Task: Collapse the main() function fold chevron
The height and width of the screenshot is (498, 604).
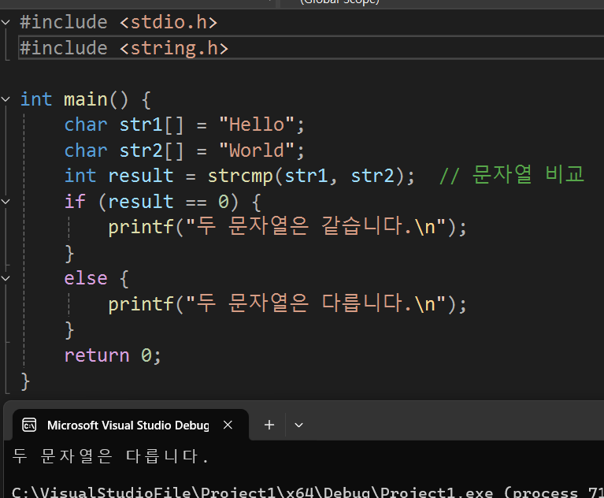Action: click(x=6, y=99)
